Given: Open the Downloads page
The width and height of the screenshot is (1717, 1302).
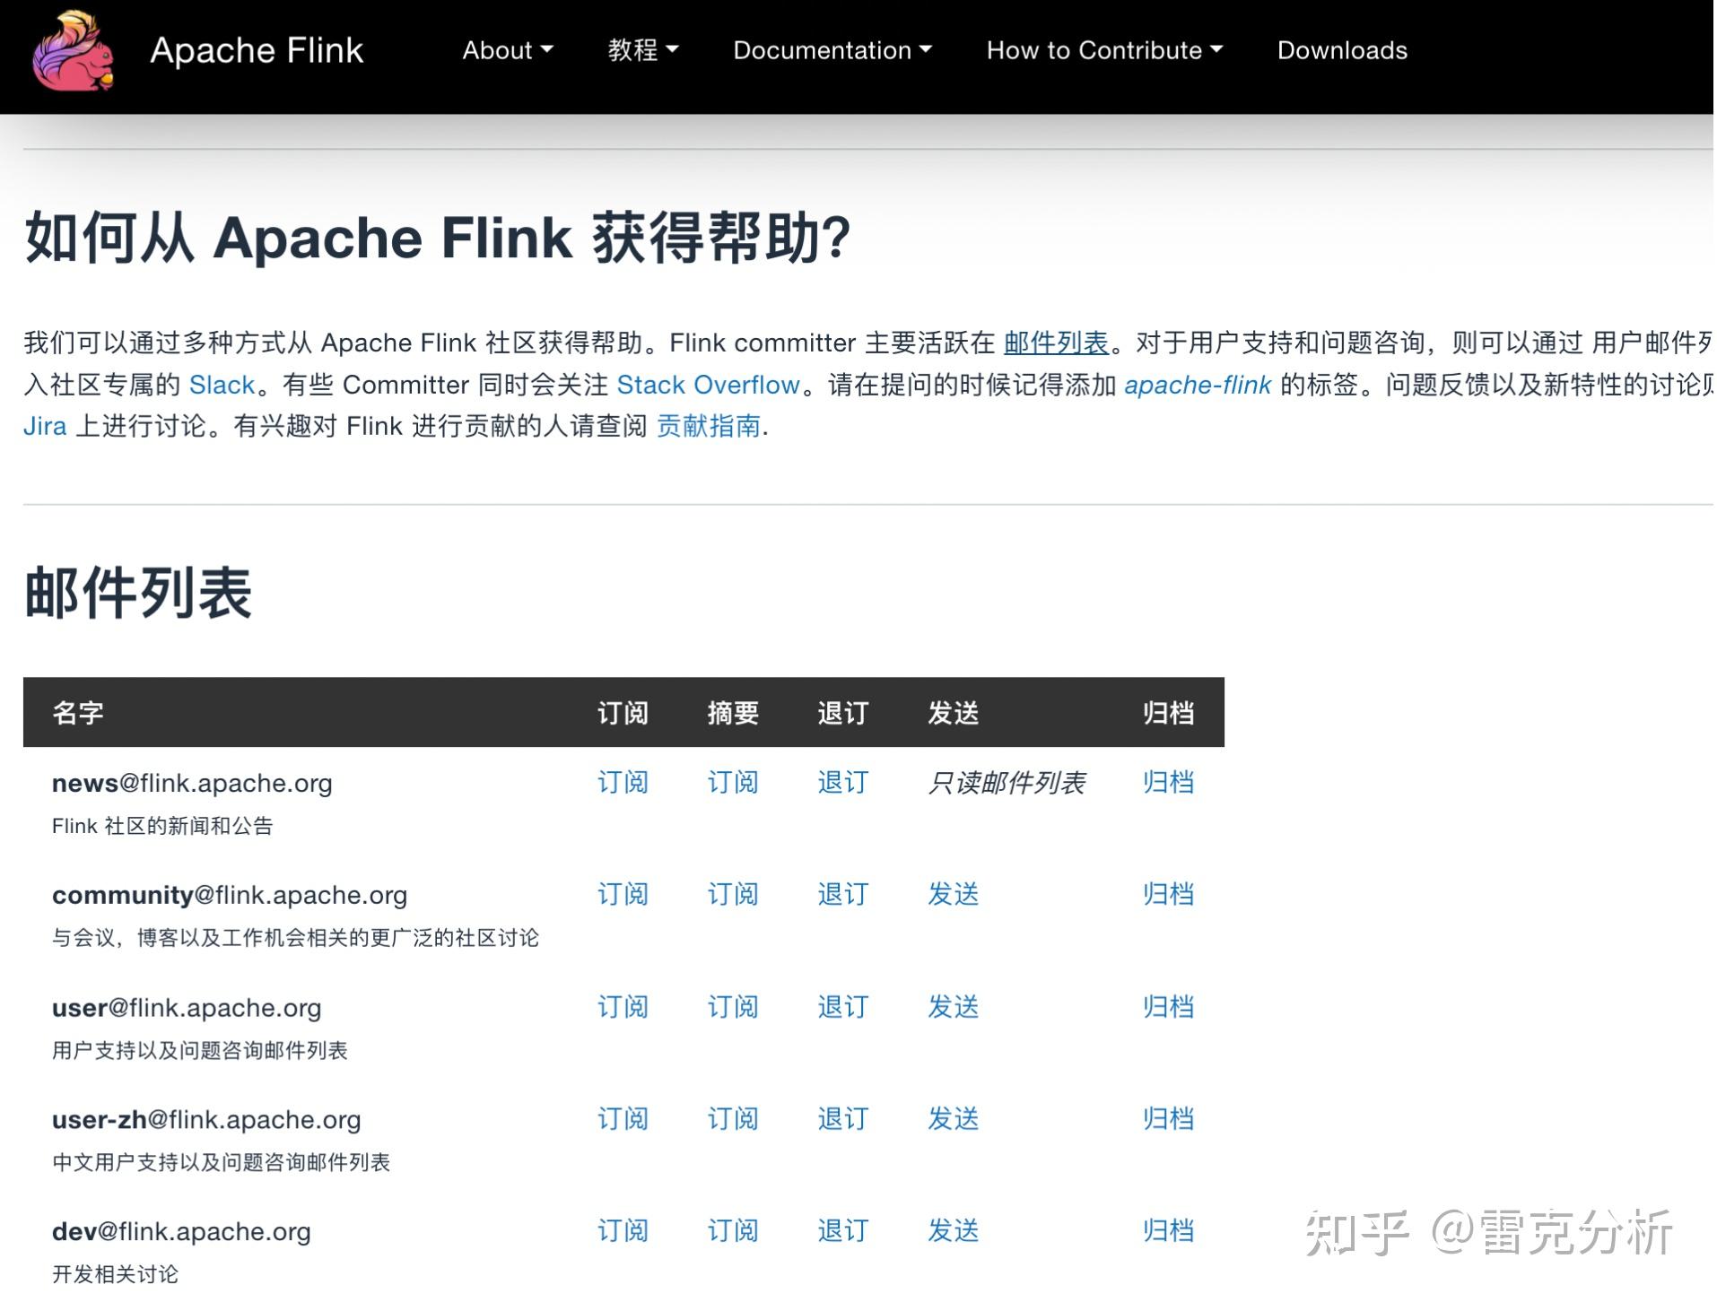Looking at the screenshot, I should point(1340,51).
